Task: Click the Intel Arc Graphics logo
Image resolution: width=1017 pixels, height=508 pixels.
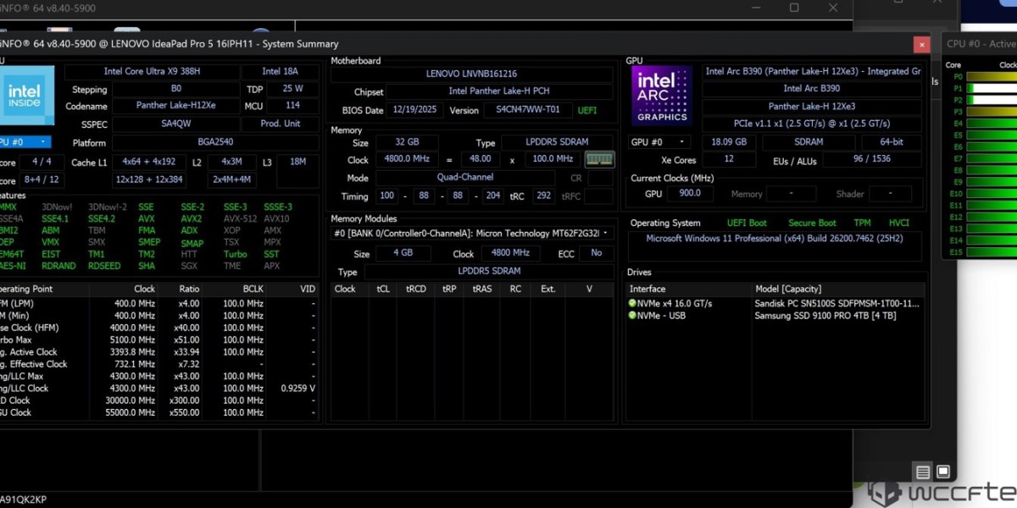Action: pos(662,95)
